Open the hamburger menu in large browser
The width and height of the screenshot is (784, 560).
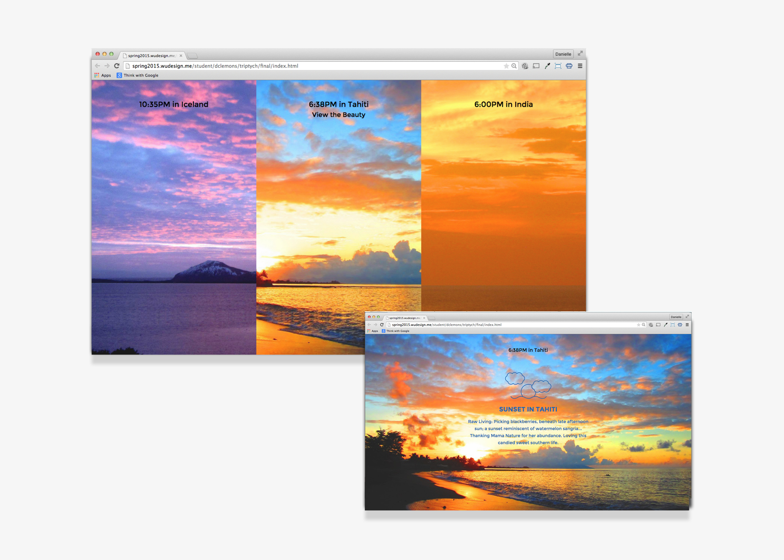coord(580,66)
